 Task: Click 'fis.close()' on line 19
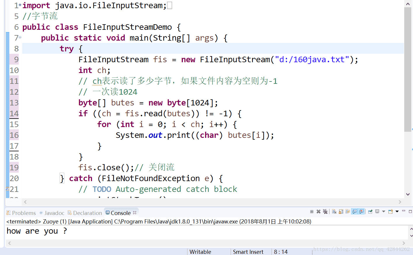(x=104, y=168)
